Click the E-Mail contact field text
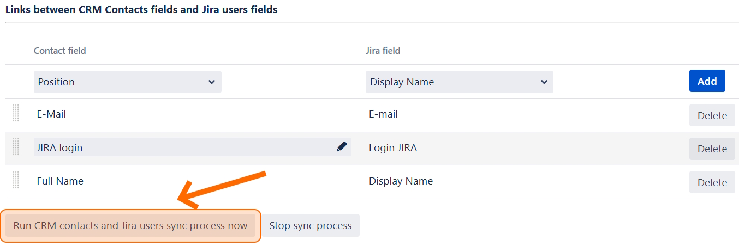 [51, 114]
